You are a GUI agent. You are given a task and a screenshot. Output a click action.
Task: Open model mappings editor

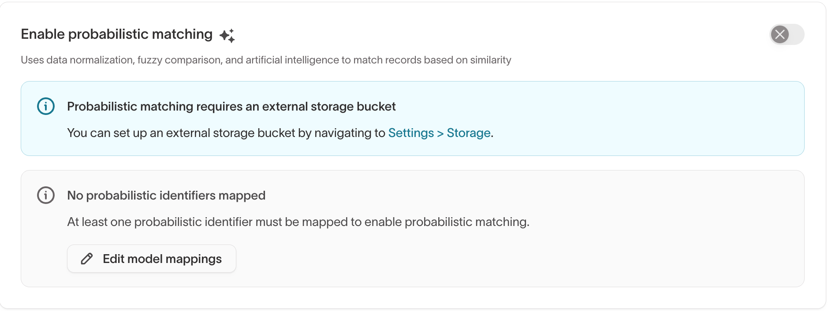click(x=151, y=259)
